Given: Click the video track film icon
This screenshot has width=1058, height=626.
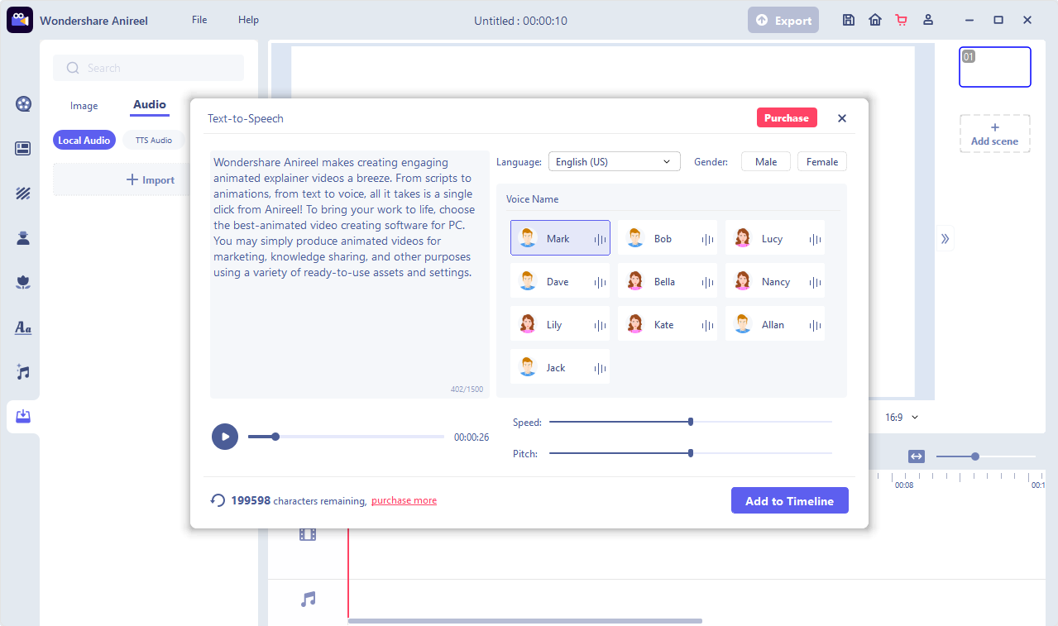Looking at the screenshot, I should click(308, 534).
